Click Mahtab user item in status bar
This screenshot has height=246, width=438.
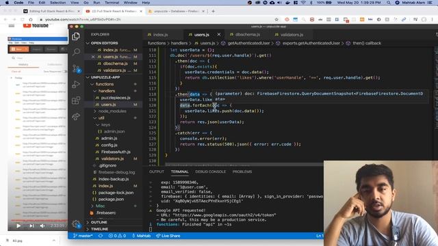tap(142, 236)
